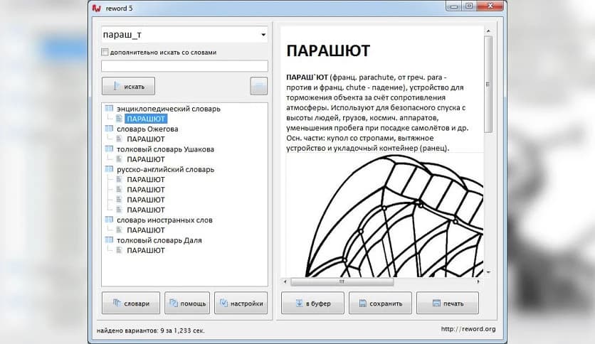The image size is (595, 344).
Task: Click page icon of ПАРАШЮТ under словарь Ушакова
Action: tap(119, 159)
